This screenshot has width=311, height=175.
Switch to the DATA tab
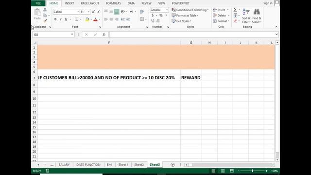click(x=131, y=3)
